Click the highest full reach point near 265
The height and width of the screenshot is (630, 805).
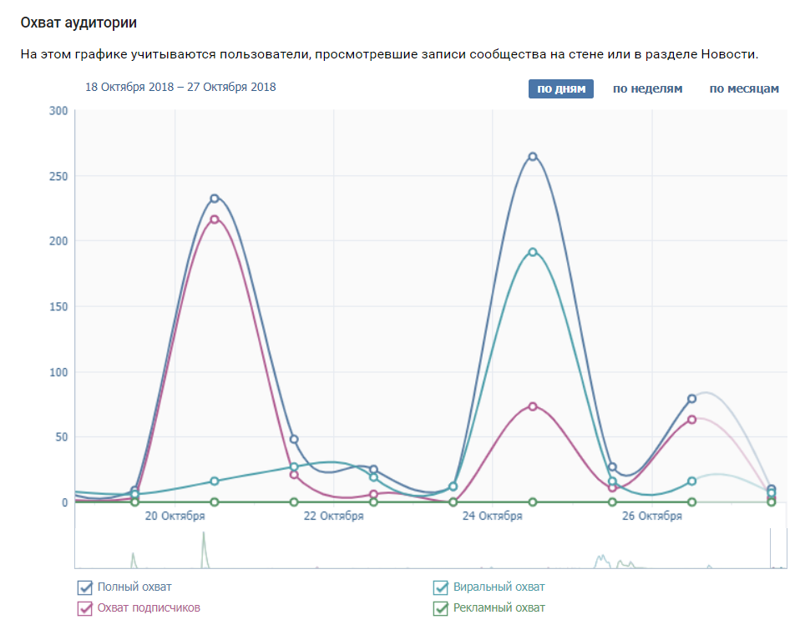(x=533, y=156)
